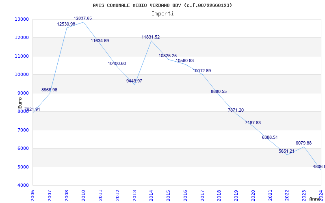
Task: Click the 6388.51 data point label
Action: (x=270, y=137)
